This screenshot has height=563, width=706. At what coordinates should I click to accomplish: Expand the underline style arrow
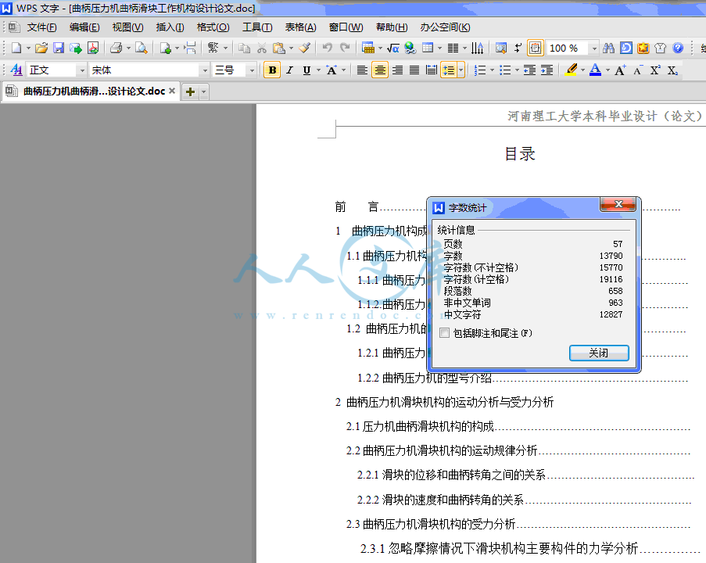click(318, 70)
